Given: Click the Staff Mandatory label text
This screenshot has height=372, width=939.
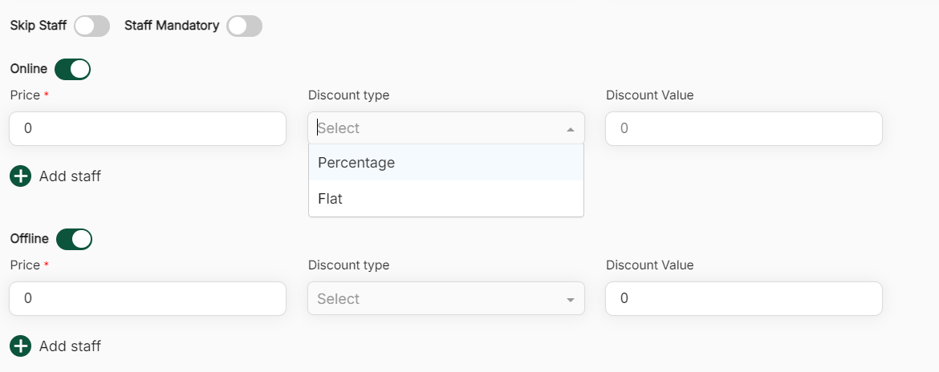Looking at the screenshot, I should pyautogui.click(x=172, y=26).
